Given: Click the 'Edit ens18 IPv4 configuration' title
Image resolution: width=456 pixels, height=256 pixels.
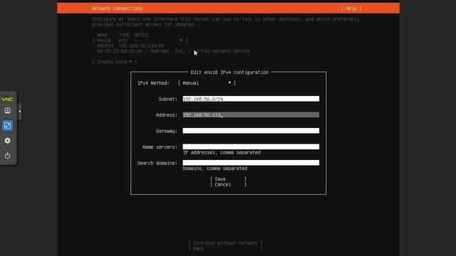Looking at the screenshot, I should [x=229, y=73].
